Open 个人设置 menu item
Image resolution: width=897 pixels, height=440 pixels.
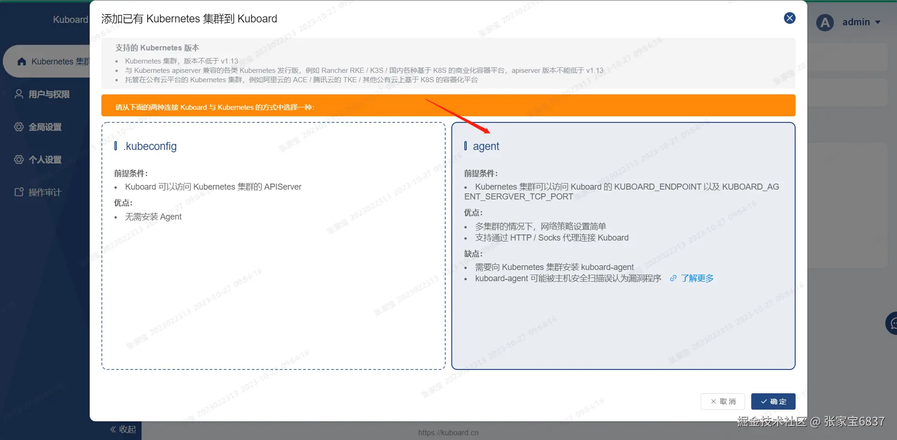[x=45, y=160]
